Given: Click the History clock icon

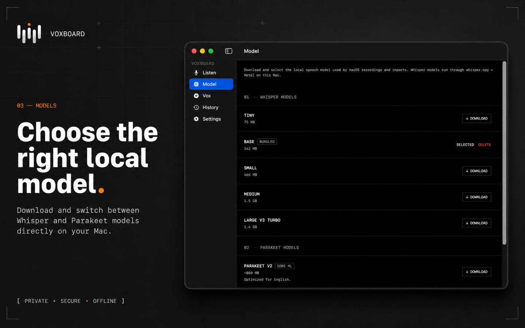Looking at the screenshot, I should (x=196, y=108).
